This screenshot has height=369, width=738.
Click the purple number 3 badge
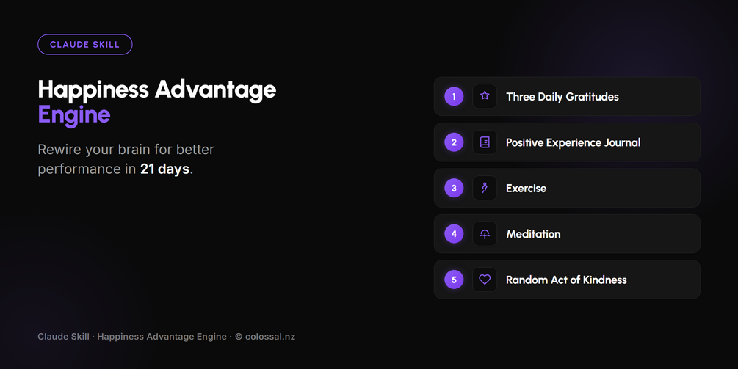click(454, 188)
